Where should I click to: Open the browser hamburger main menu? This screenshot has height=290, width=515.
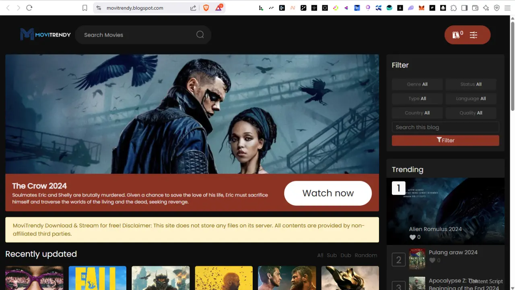coord(507,8)
